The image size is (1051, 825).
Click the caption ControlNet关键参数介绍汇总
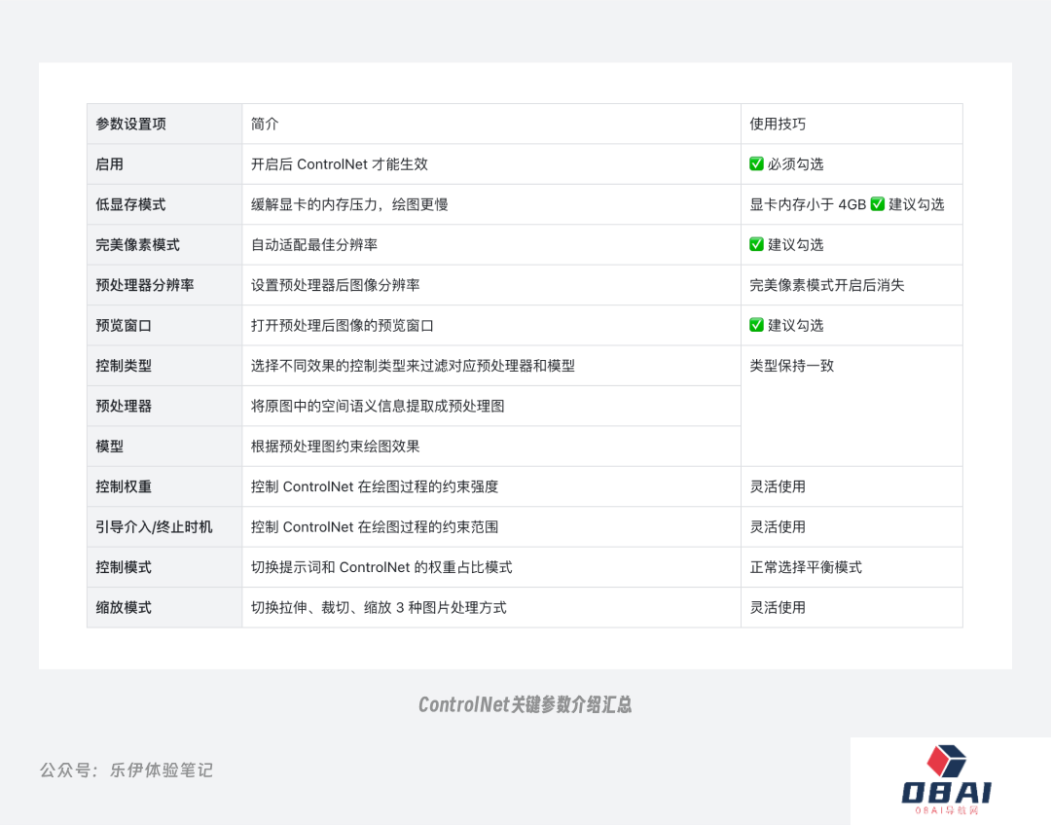click(525, 704)
